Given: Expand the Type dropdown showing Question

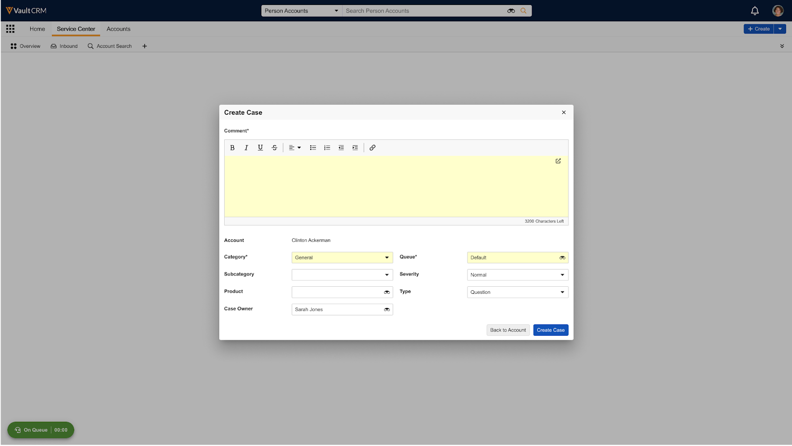Looking at the screenshot, I should point(517,292).
